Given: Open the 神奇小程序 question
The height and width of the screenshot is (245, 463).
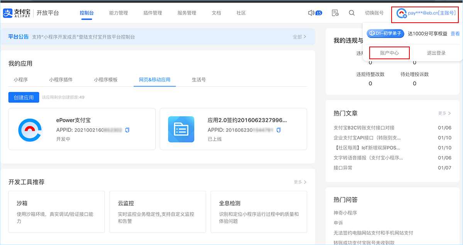Looking at the screenshot, I should [x=345, y=213].
